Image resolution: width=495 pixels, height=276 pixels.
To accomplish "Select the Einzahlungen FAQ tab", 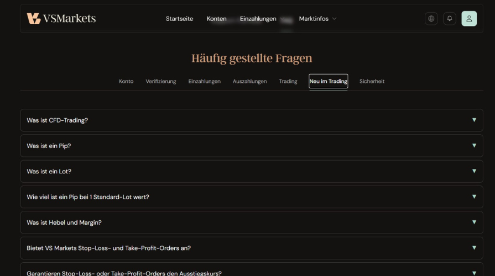I will tap(204, 81).
